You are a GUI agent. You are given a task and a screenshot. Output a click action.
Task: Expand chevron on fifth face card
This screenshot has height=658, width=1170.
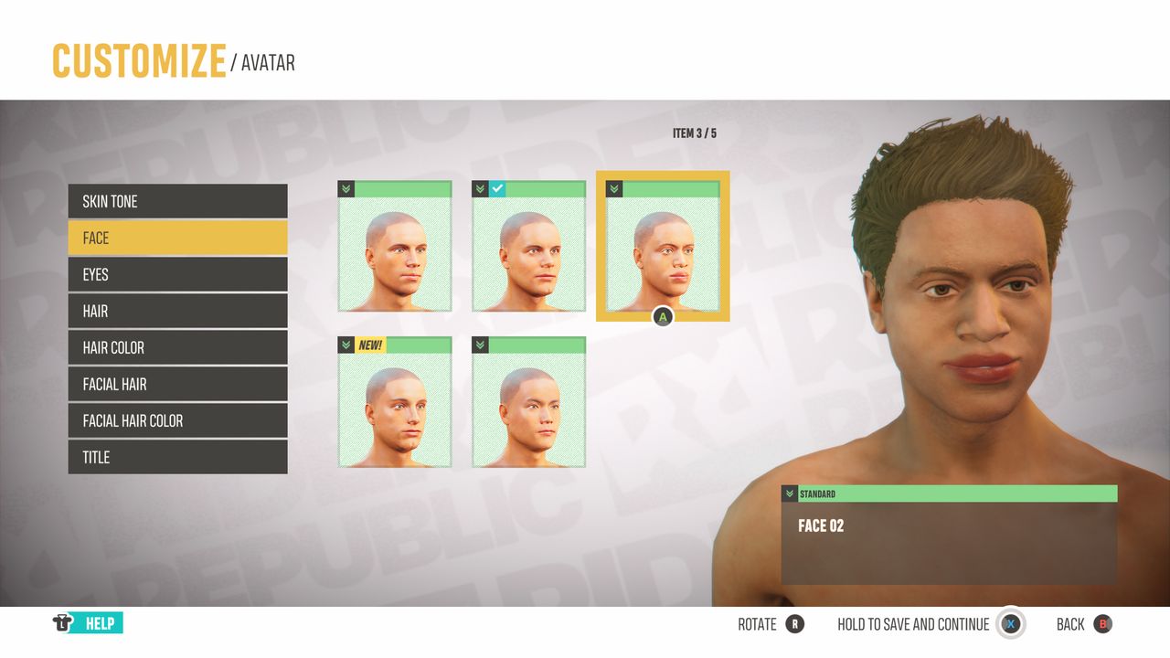pos(480,345)
